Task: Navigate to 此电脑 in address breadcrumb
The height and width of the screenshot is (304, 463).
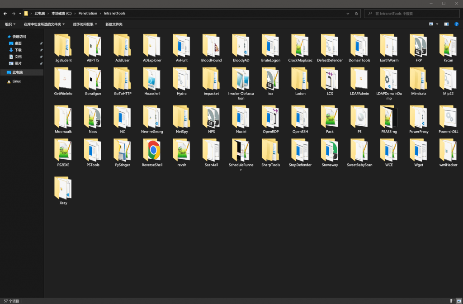Action: click(x=40, y=13)
